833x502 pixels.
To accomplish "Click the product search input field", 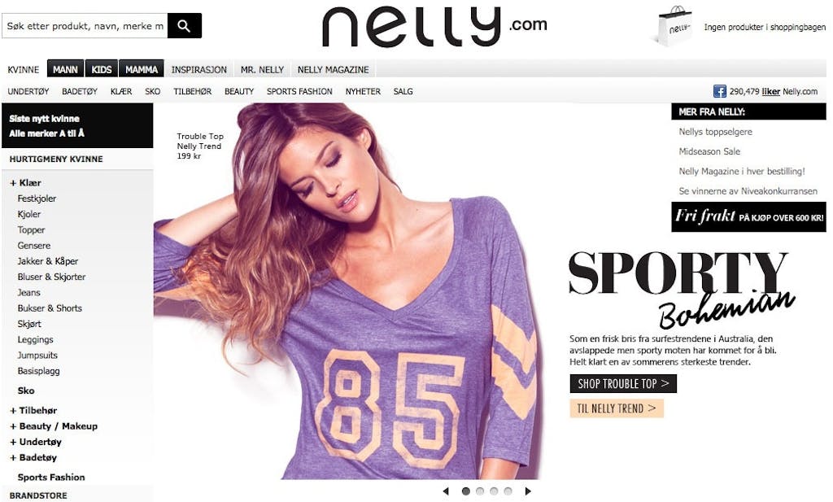I will (85, 25).
